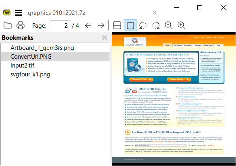Viewport: 236px width, 166px height.
Task: Click the Download Now button in page
Action: tap(141, 79)
